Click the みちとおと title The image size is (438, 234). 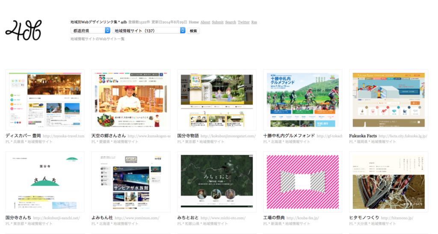pyautogui.click(x=188, y=218)
